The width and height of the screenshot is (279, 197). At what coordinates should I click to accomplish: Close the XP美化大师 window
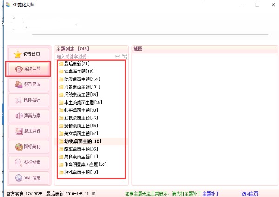point(273,5)
